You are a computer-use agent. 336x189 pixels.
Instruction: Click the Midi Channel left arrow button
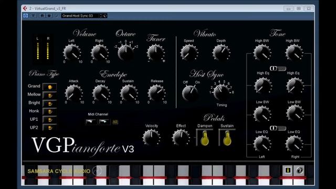click(91, 122)
